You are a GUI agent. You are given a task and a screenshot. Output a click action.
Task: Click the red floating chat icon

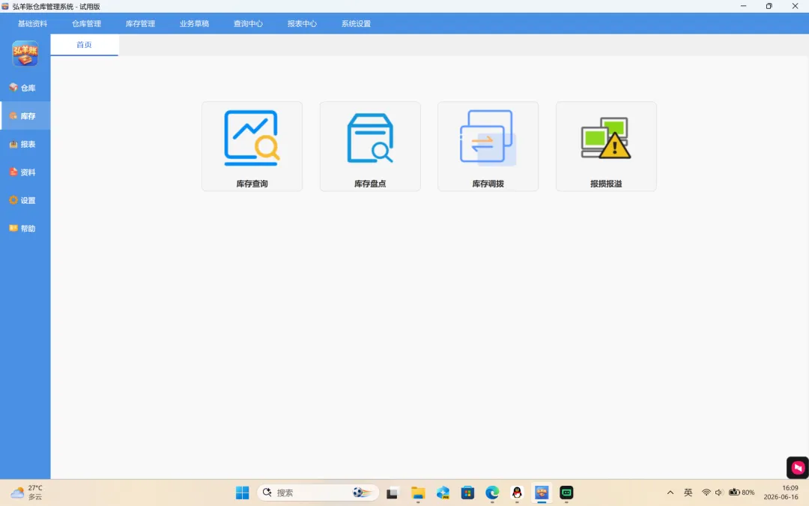click(798, 468)
